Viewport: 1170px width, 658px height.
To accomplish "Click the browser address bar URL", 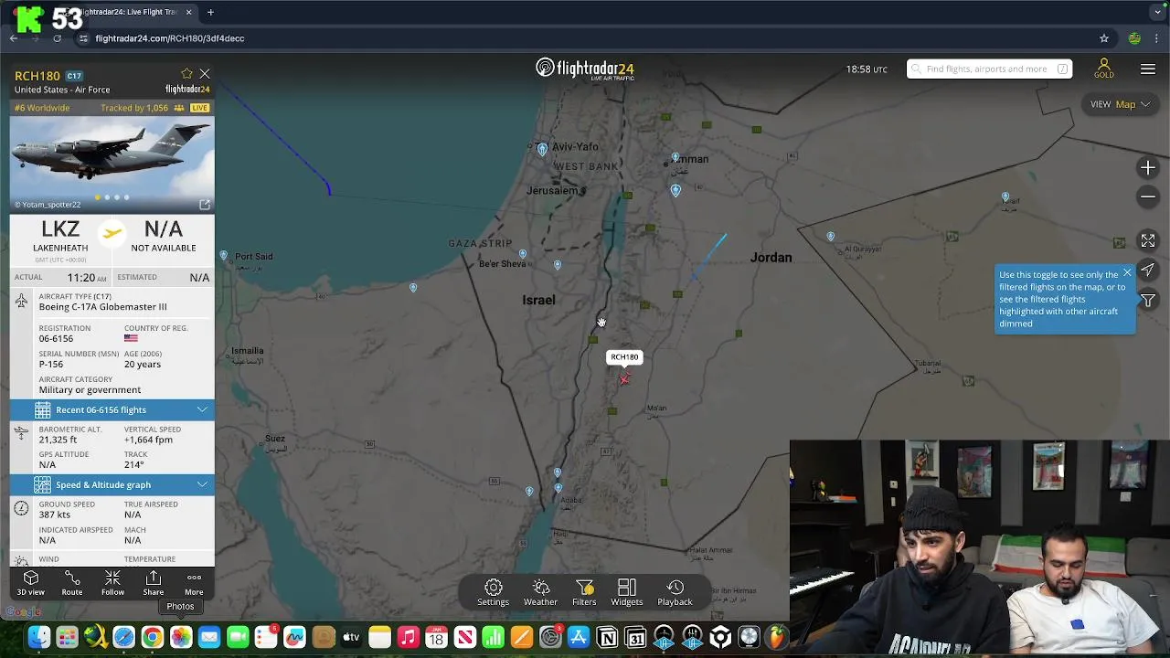I will pyautogui.click(x=170, y=38).
